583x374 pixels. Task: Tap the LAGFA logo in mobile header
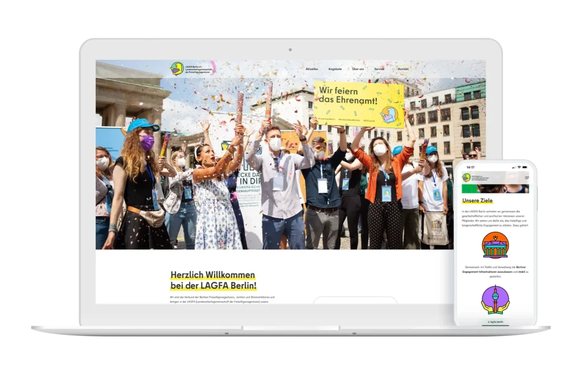(467, 178)
